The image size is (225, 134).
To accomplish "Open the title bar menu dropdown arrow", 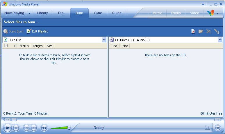I will point(203,4).
